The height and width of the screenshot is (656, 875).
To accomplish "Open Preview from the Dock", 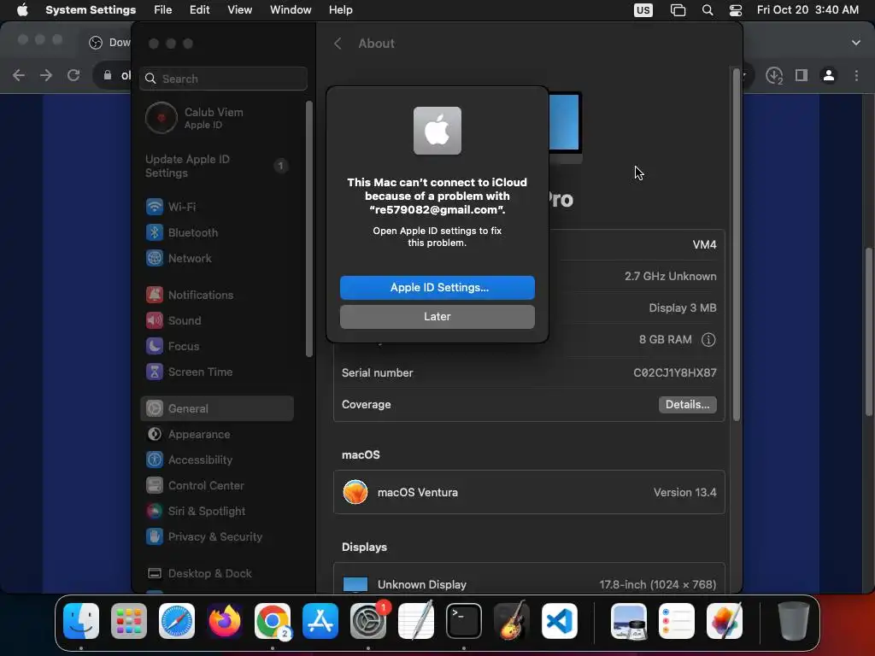I will [x=629, y=621].
